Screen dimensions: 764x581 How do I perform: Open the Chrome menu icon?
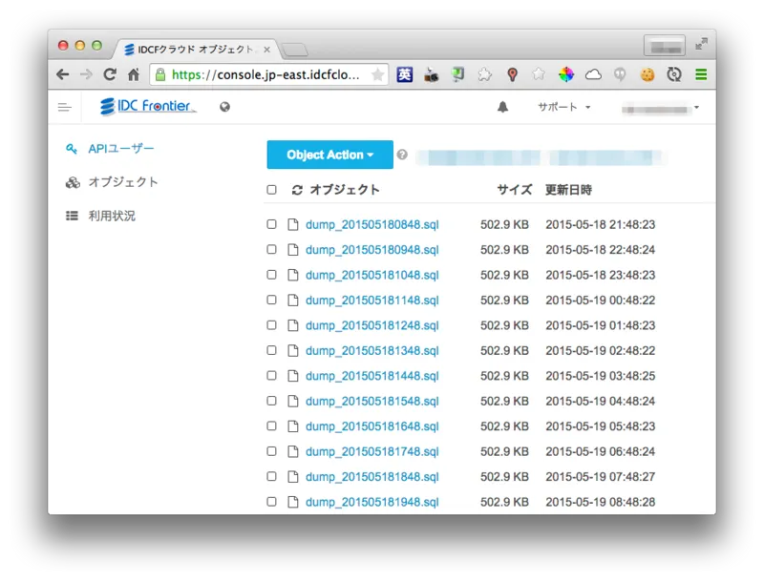tap(701, 74)
